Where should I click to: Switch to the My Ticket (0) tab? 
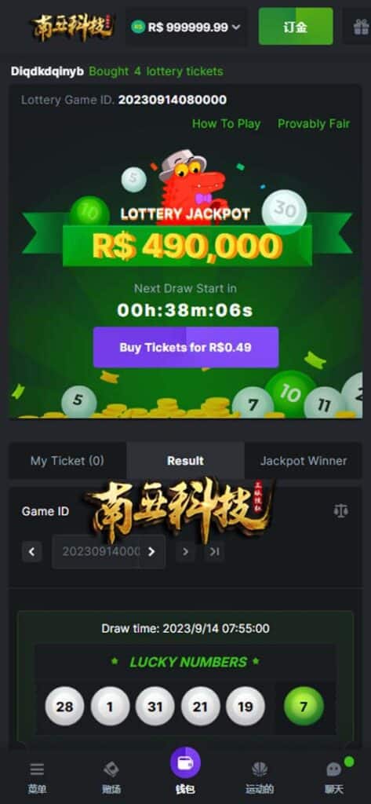67,460
